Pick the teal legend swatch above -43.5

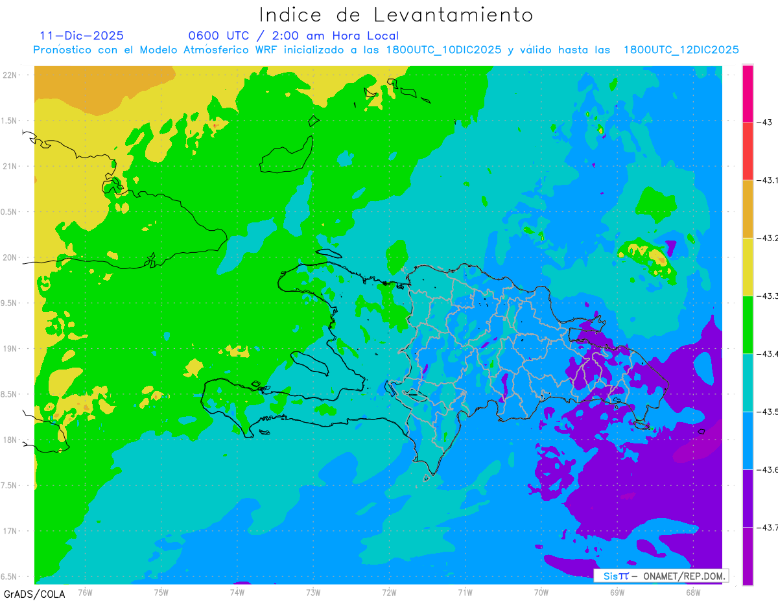748,383
